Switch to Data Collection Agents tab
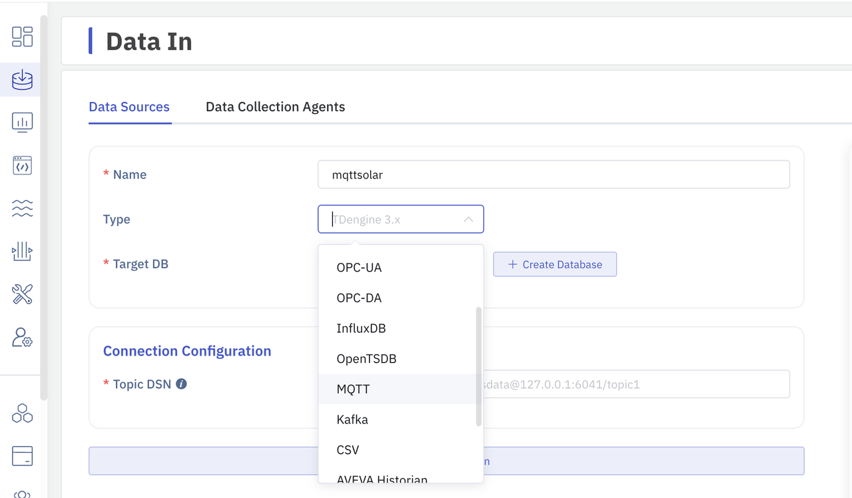Image resolution: width=852 pixels, height=498 pixels. click(x=275, y=107)
